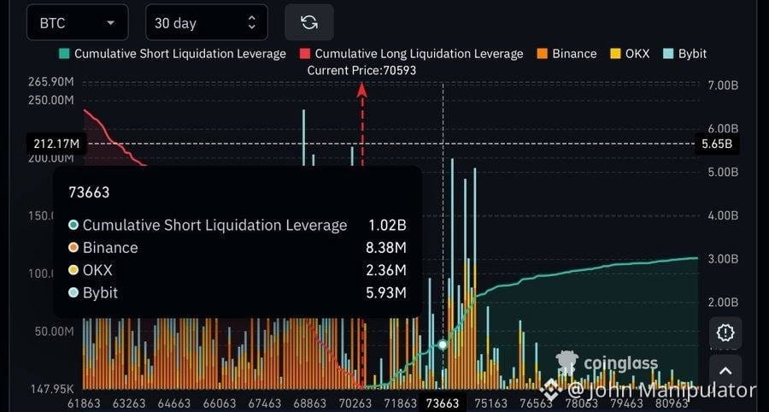
Task: Open the 30 day range selector
Action: [207, 22]
